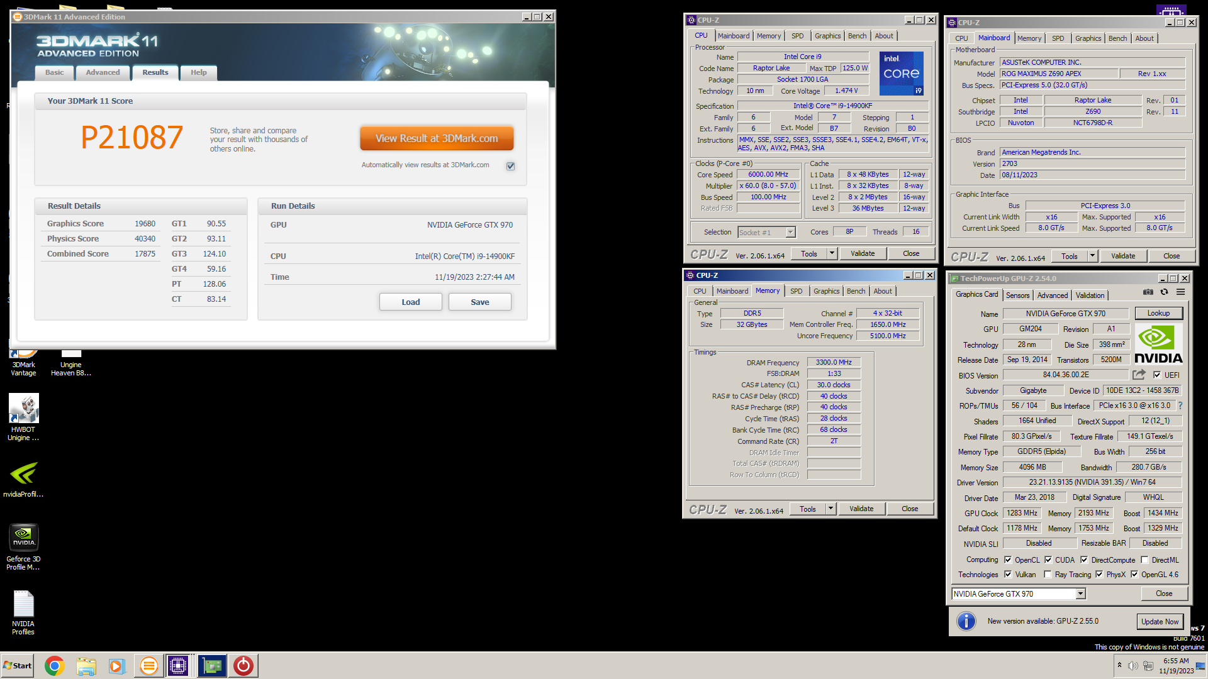Open the Validation tab in GPU-Z
This screenshot has width=1208, height=679.
click(x=1090, y=295)
